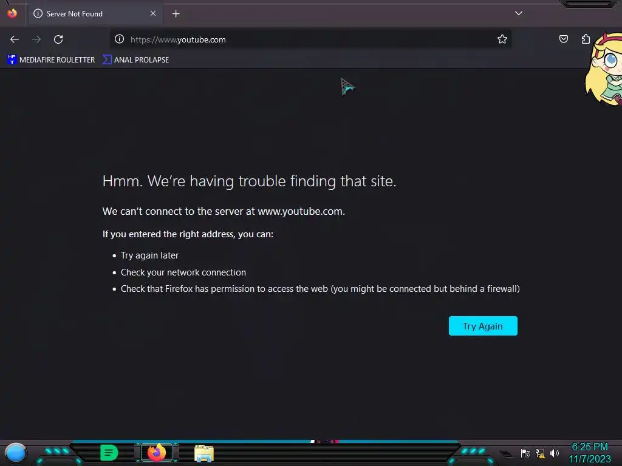Click the 'Try again later' list item

coord(149,255)
